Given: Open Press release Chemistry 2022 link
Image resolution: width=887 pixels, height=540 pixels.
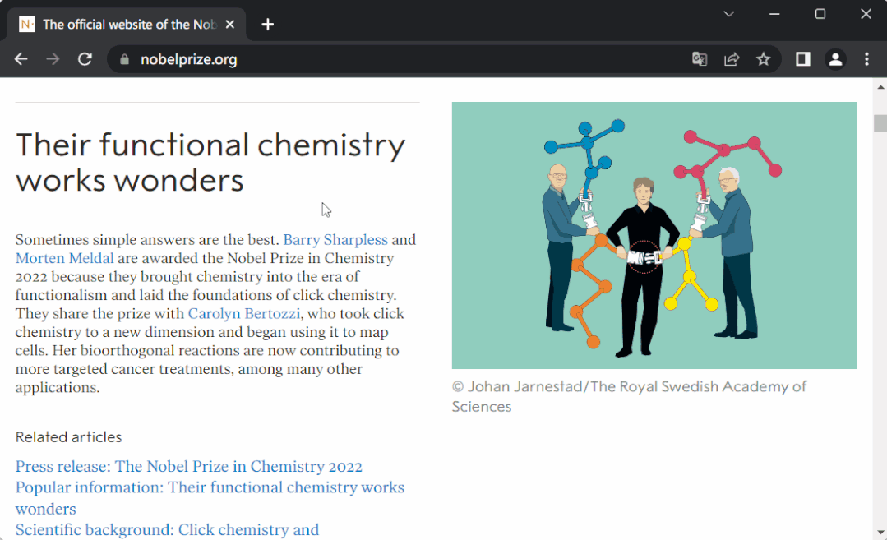Looking at the screenshot, I should tap(188, 467).
